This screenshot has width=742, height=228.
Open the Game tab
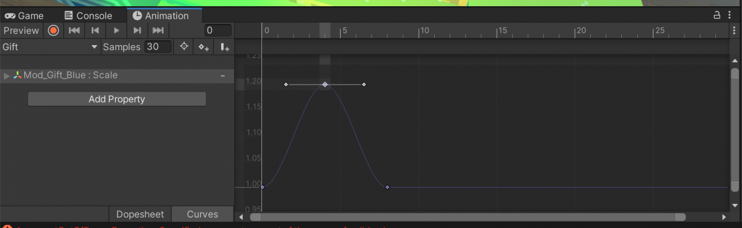coord(24,16)
